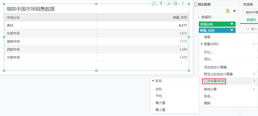Open the 市场分布 field dropdown
Image resolution: width=258 pixels, height=116 pixels.
pyautogui.click(x=232, y=24)
